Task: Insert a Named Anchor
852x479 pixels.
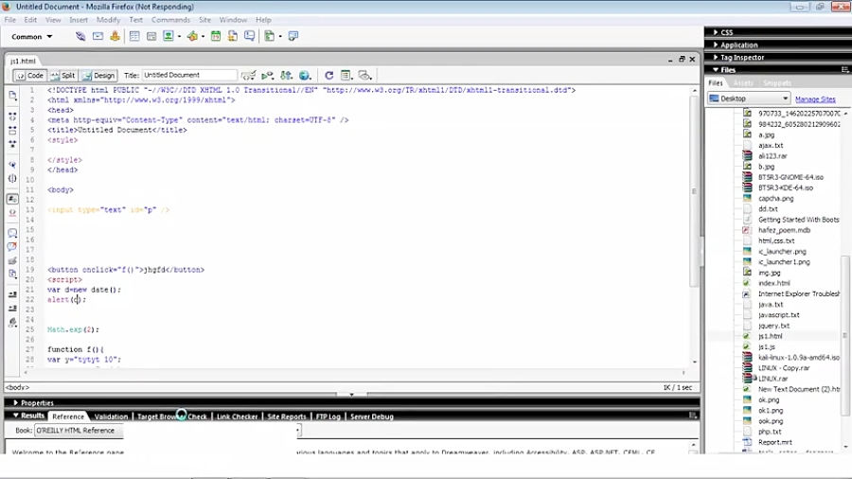Action: [x=115, y=37]
